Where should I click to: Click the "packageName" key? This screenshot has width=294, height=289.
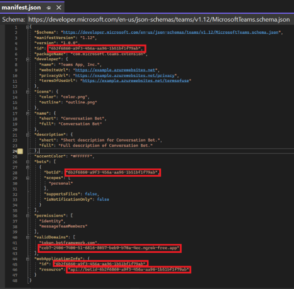[x=50, y=54]
